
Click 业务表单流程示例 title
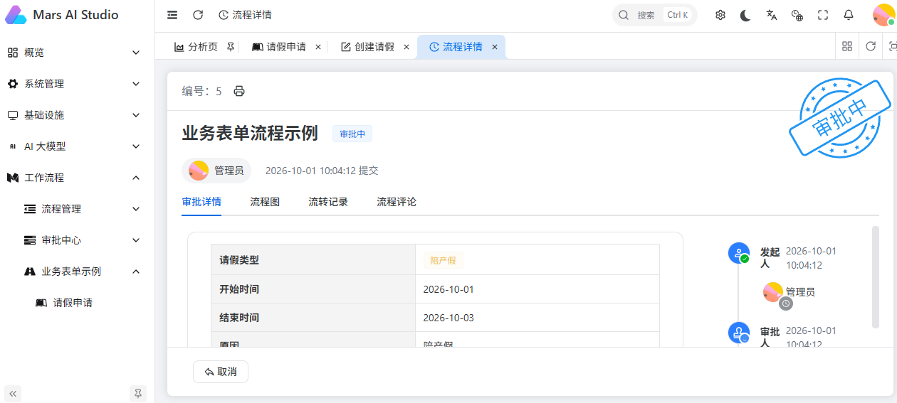250,134
